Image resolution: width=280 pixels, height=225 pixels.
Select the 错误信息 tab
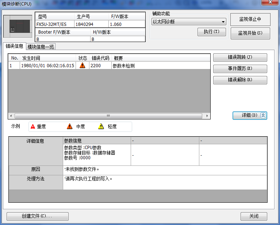tap(15, 46)
